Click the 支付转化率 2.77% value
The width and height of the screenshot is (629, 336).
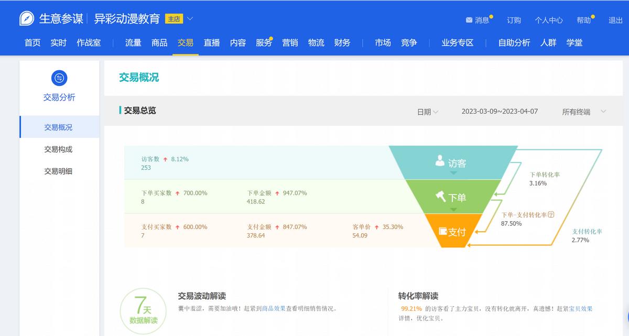(x=580, y=240)
